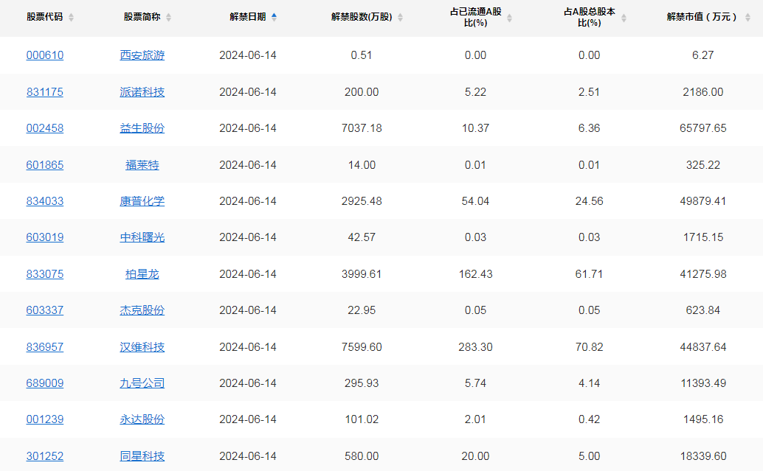Select the 65797.65 market value cell

703,128
